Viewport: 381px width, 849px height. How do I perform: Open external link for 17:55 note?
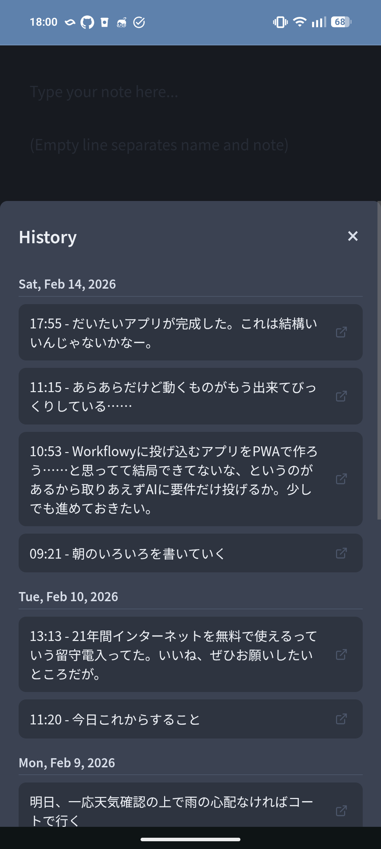[341, 332]
